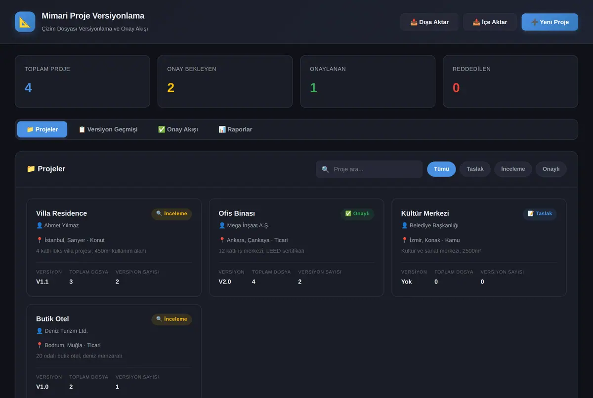Click the location pin beside Bodrum, Muğla
593x398 pixels.
coord(40,345)
